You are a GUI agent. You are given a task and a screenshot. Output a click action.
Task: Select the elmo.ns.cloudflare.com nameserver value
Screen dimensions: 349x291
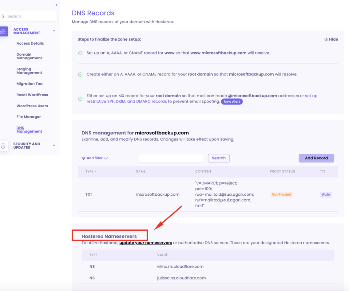180,266
